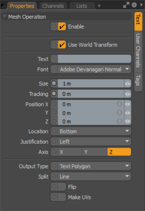
Task: Set Axis to X
Action: 70,152
